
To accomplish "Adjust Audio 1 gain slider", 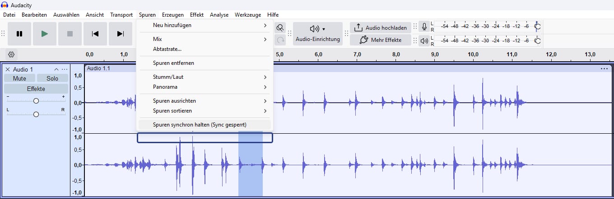I will coord(36,101).
